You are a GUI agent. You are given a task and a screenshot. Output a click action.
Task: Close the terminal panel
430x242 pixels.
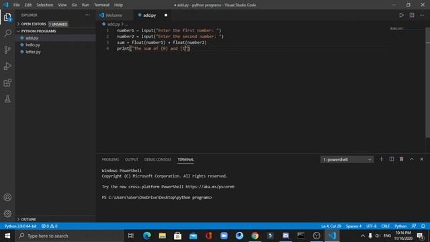coord(422,159)
